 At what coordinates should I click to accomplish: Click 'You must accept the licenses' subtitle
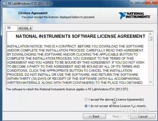[x=58, y=17]
